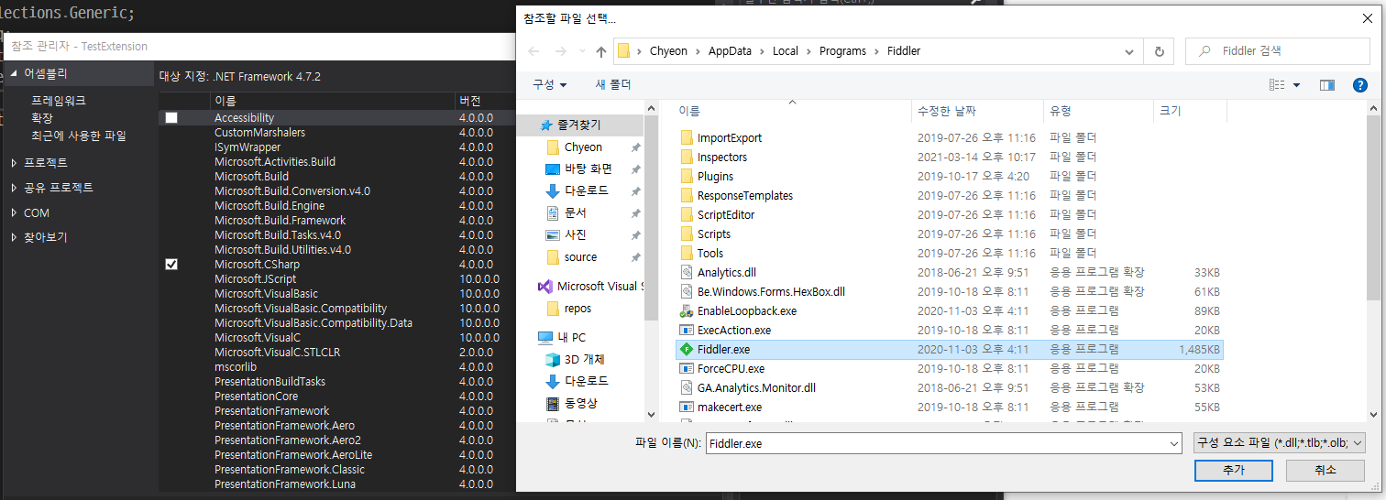Click the Local breadcrumb segment
1386x500 pixels.
[786, 51]
